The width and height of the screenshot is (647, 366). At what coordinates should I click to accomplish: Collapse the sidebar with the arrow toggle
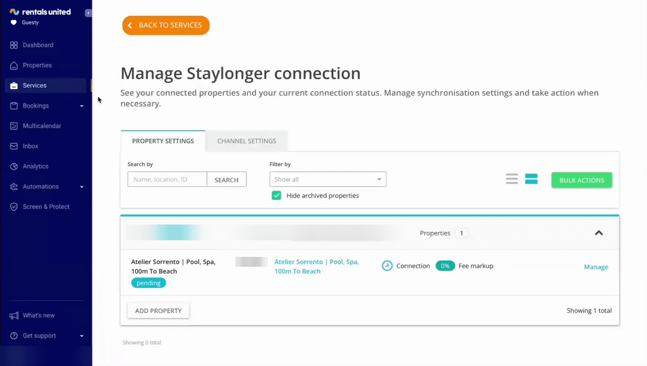click(89, 13)
